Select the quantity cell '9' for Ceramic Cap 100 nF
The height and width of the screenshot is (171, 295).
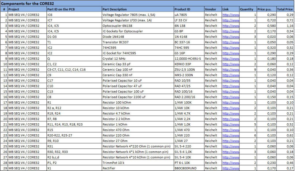(x=248, y=69)
